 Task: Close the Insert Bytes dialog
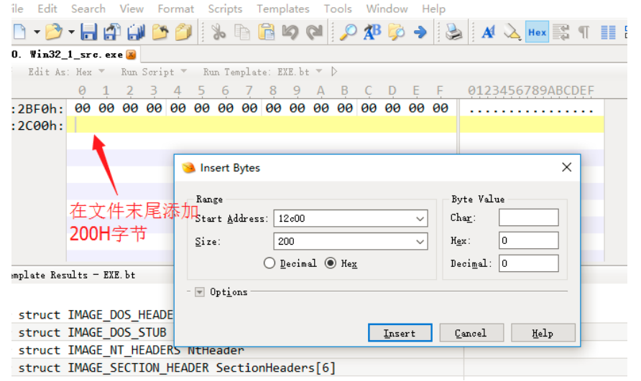(566, 167)
